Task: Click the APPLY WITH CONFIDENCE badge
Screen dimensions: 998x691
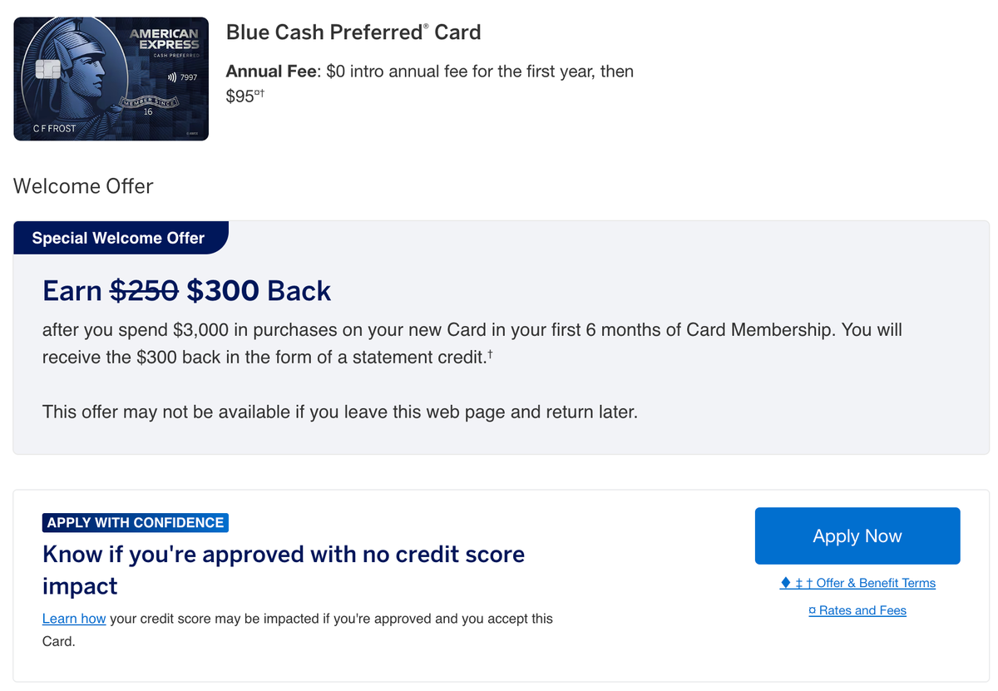Action: tap(135, 522)
